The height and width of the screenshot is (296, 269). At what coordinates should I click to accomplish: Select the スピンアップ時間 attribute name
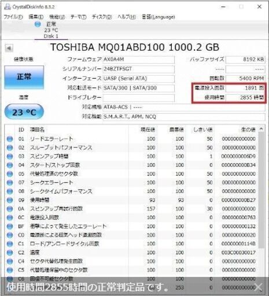49,156
